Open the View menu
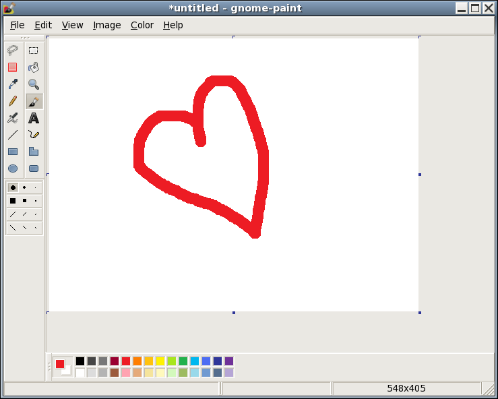The image size is (498, 399). 72,25
